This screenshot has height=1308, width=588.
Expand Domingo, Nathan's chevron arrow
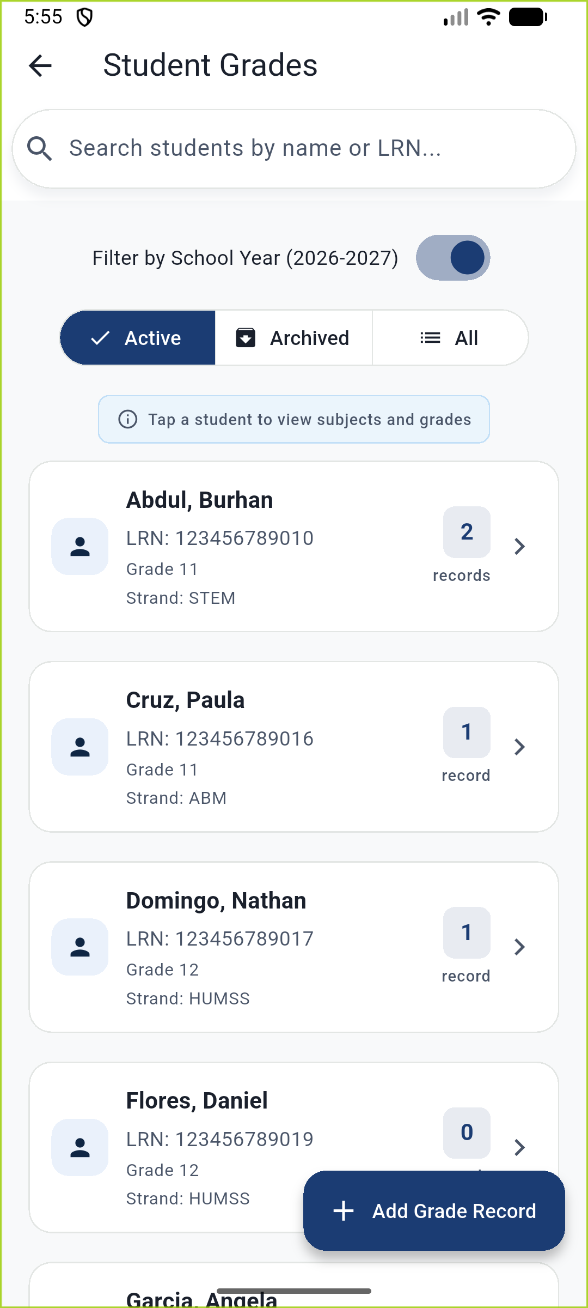(x=520, y=947)
